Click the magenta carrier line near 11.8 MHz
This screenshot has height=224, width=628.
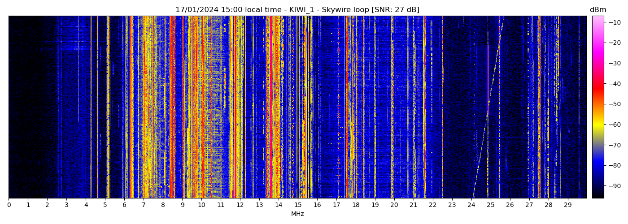236,108
